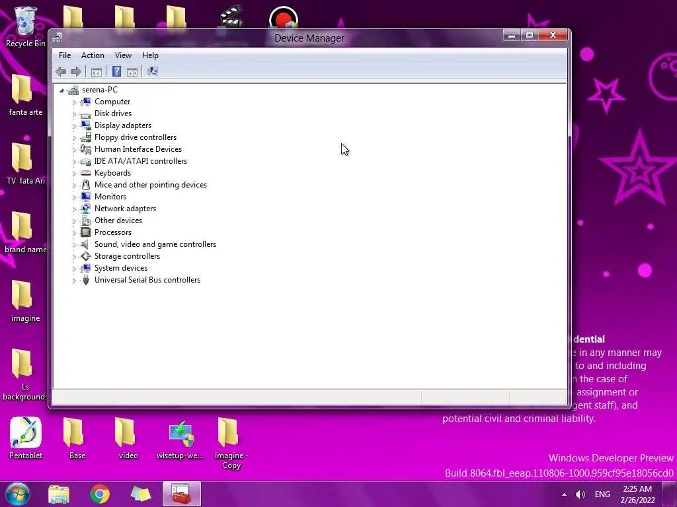Select the IDE ATA/ATAPI controllers label
Image resolution: width=677 pixels, height=507 pixels.
point(141,161)
